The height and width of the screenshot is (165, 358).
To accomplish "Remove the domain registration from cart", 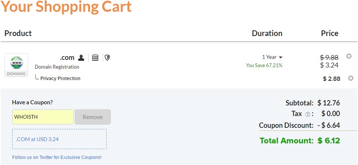I will [x=349, y=56].
